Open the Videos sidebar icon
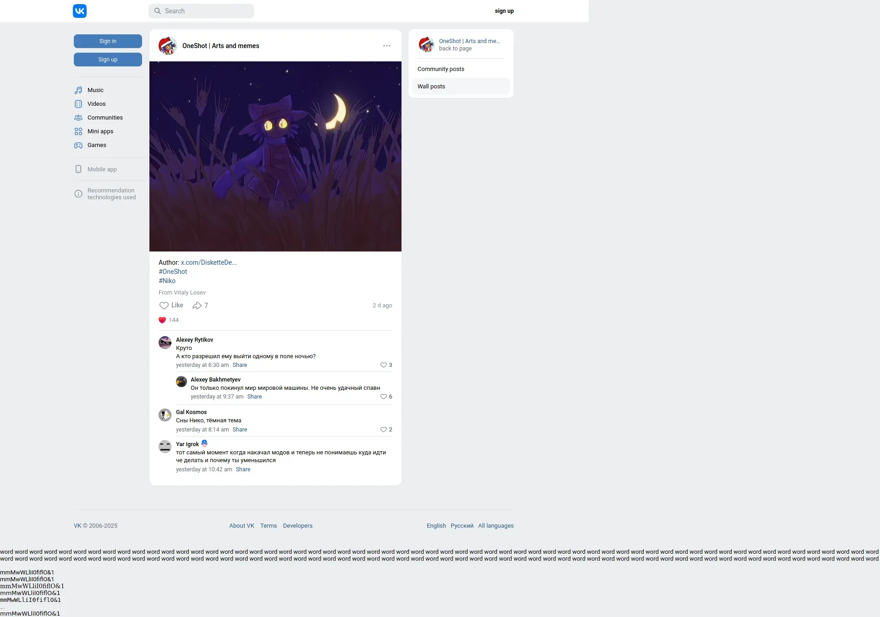The width and height of the screenshot is (880, 617). click(x=78, y=104)
